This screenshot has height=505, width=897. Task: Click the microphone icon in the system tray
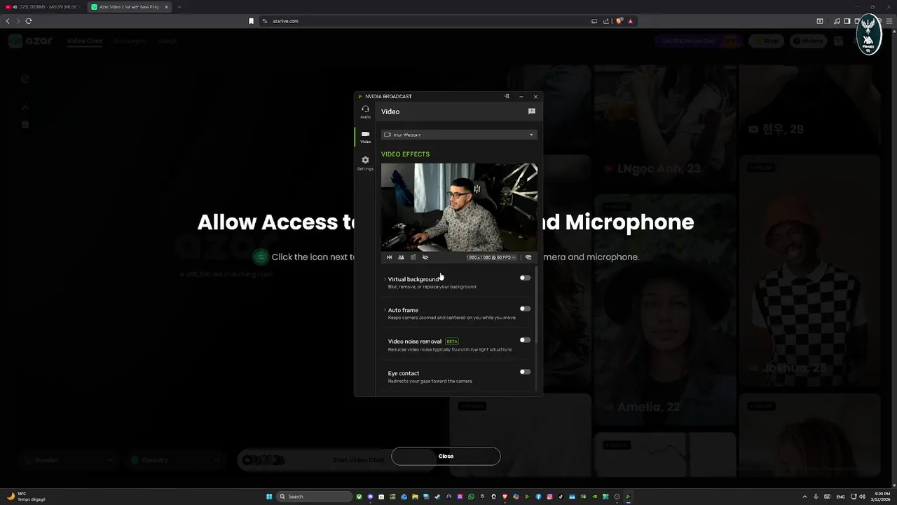pos(816,497)
